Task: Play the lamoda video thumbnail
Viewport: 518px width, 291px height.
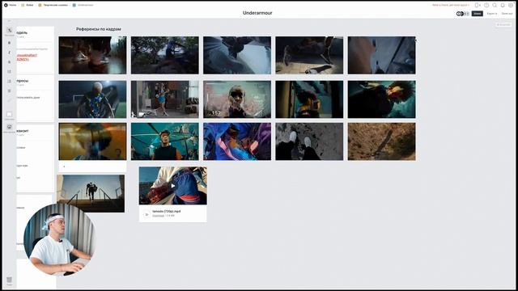Action: coord(173,186)
